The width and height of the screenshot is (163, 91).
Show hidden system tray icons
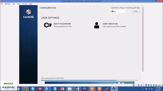pos(143,89)
